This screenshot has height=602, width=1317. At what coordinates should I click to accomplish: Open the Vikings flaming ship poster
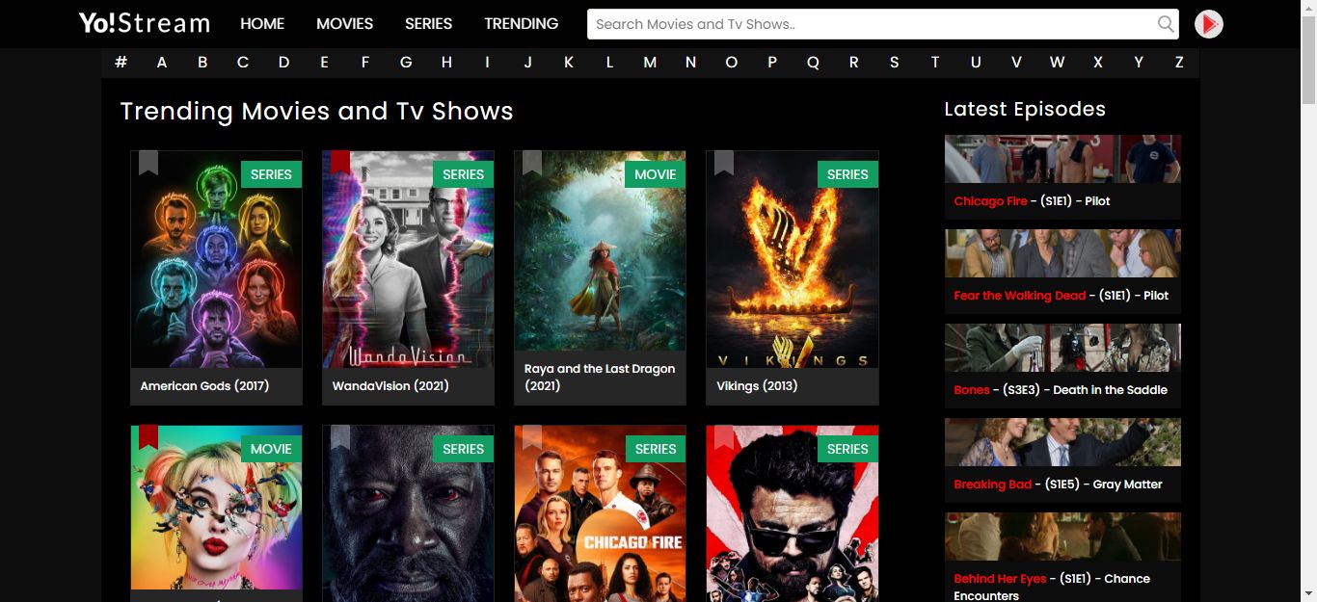click(793, 259)
